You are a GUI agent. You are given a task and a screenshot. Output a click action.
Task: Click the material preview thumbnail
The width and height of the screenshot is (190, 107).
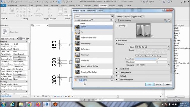click(x=143, y=30)
